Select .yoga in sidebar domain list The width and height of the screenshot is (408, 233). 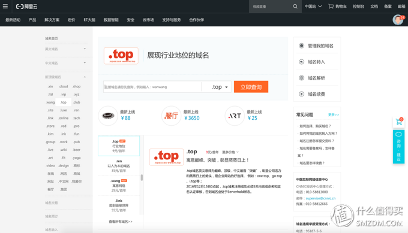pyautogui.click(x=77, y=158)
